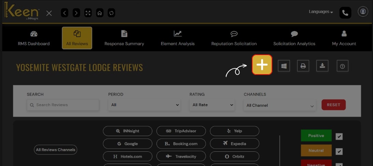Go forward with the right chevron button
Viewport: 373px width, 166px height.
click(x=76, y=13)
